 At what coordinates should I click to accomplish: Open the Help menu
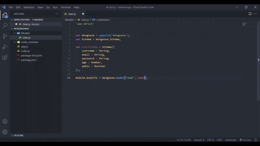coord(76,7)
